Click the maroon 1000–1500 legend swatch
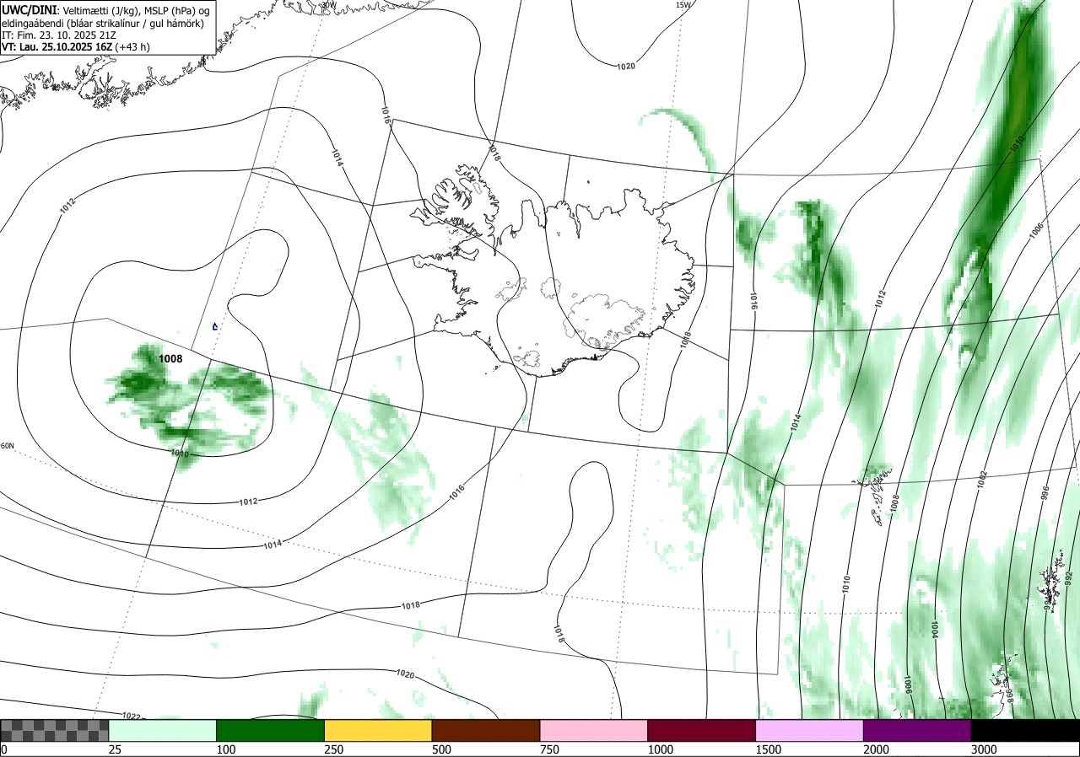 702,730
